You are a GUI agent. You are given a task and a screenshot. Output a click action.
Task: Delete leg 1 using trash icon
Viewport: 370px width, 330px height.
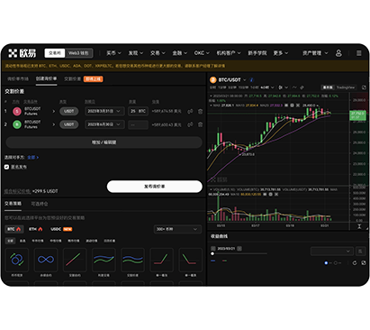point(200,111)
